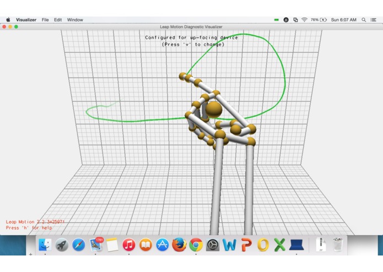This screenshot has height=272, width=383.
Task: Launch Safari from the Dock
Action: click(79, 244)
